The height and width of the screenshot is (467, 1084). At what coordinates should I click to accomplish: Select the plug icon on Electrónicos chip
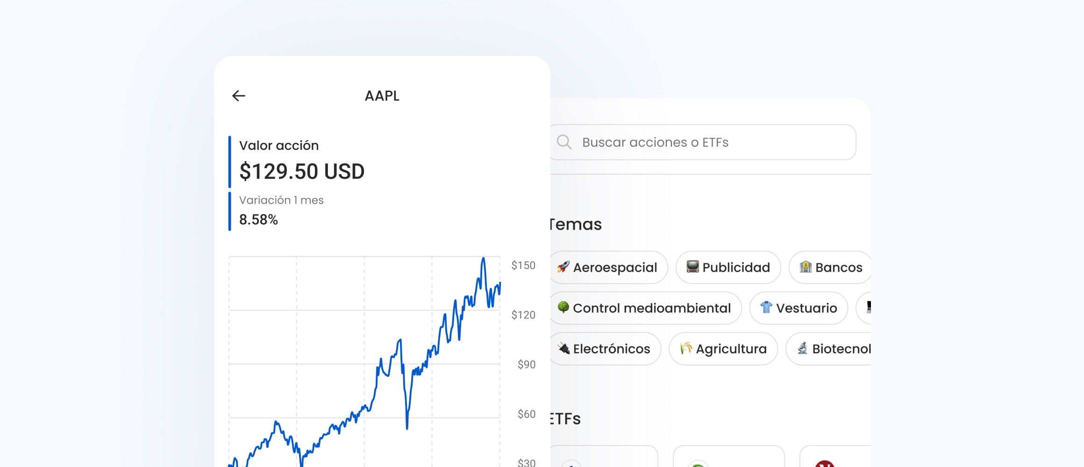point(563,348)
